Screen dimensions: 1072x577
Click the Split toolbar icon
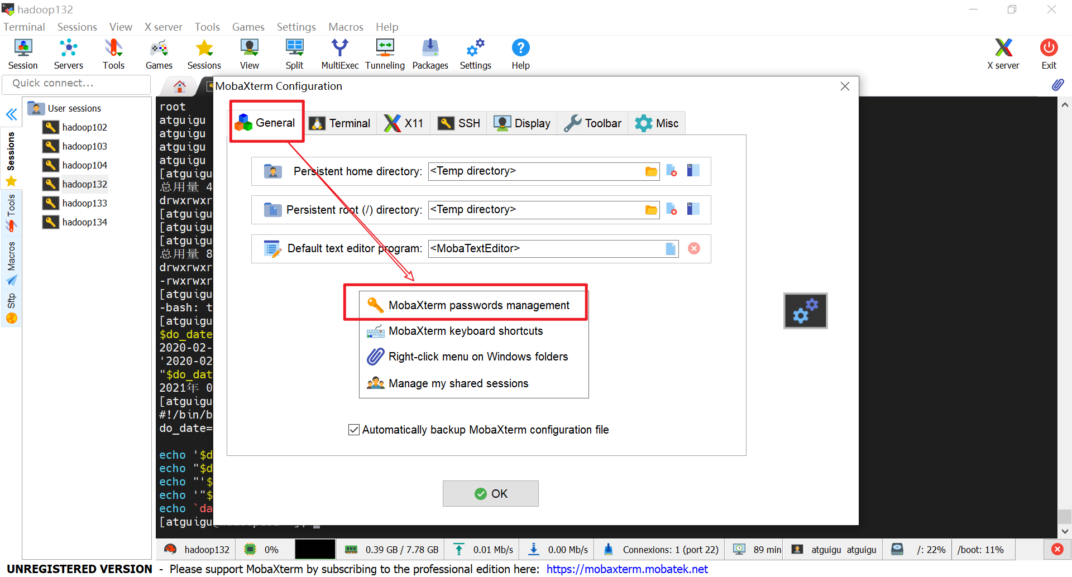click(x=294, y=54)
